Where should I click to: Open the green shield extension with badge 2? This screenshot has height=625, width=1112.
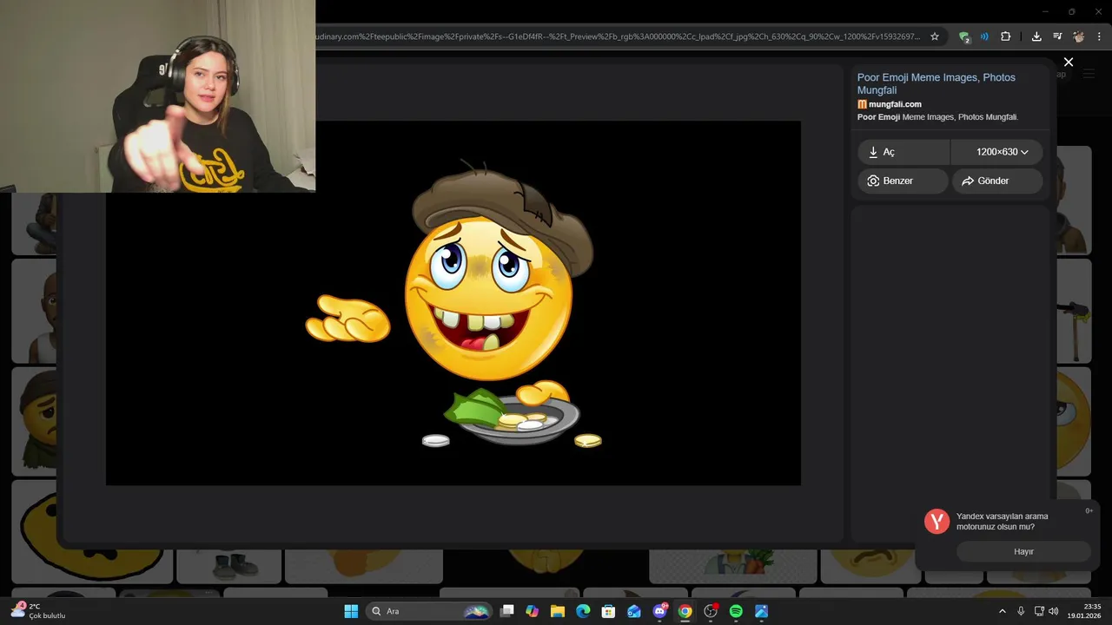coord(964,36)
